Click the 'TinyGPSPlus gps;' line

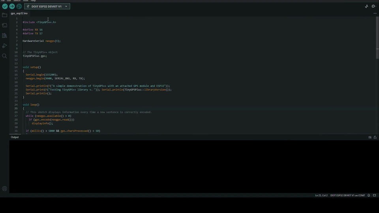(35, 56)
